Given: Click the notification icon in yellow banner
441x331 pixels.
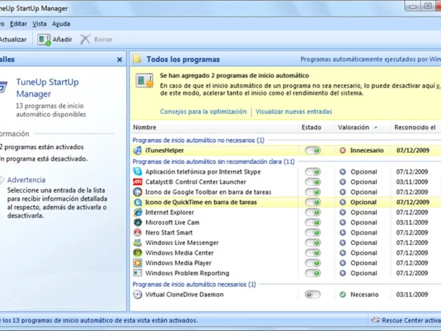Looking at the screenshot, I should pos(144,81).
